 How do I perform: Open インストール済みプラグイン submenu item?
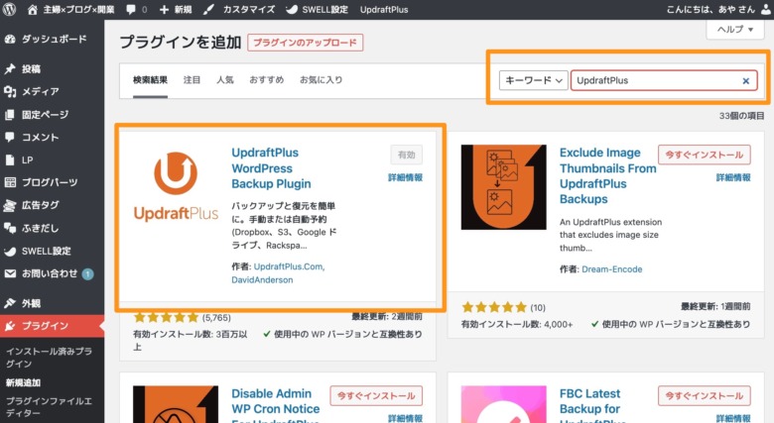pyautogui.click(x=49, y=358)
